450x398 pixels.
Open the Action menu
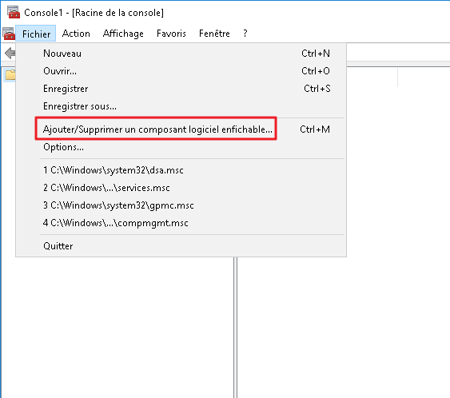pos(76,34)
